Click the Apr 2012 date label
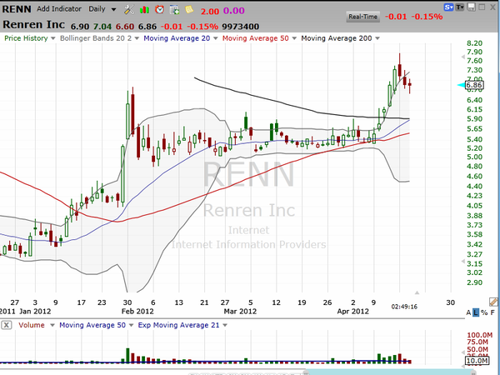This screenshot has width=500, height=375. (x=353, y=311)
